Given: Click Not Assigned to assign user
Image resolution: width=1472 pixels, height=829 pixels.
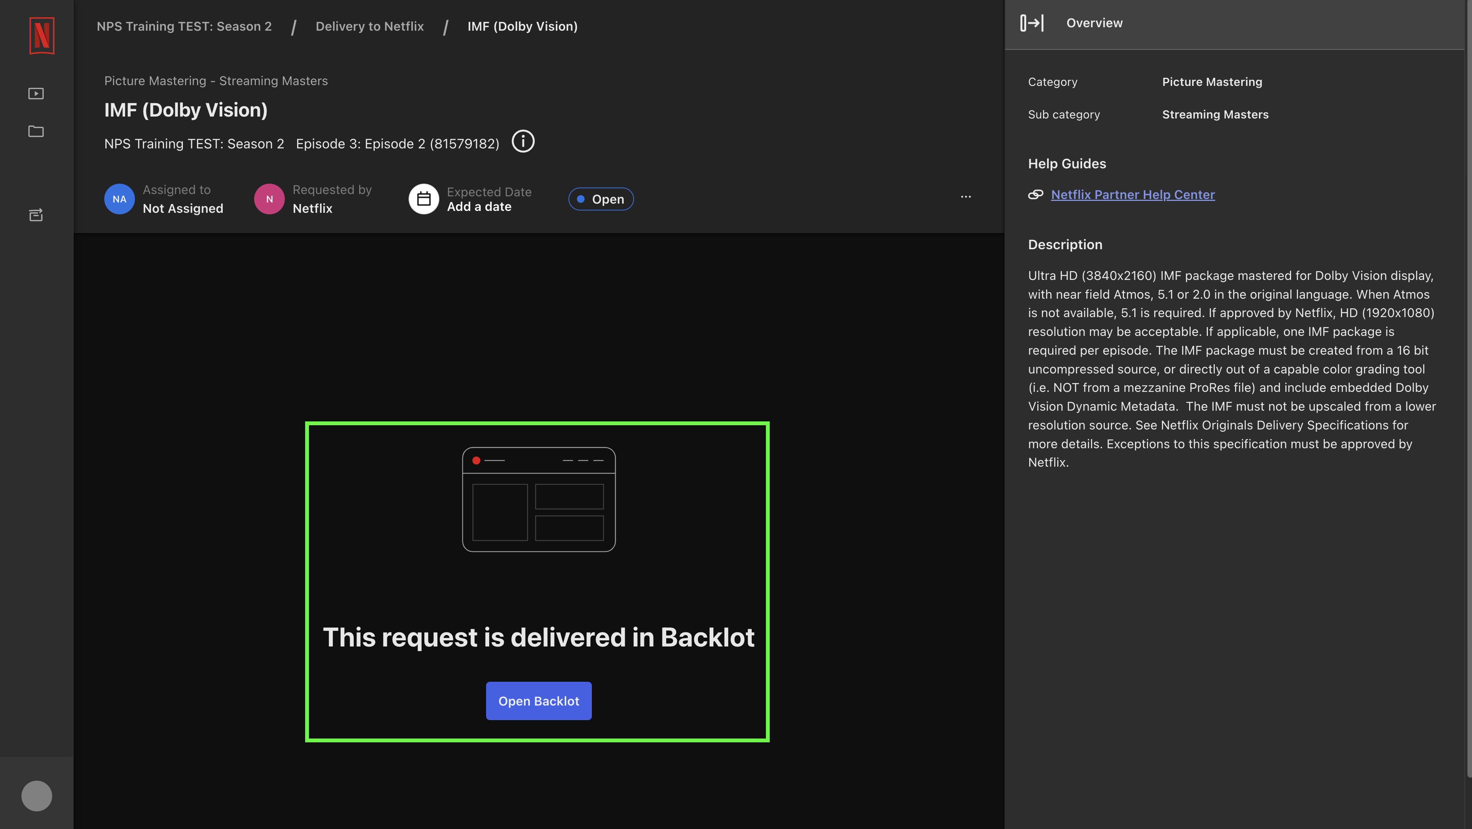Looking at the screenshot, I should pos(183,209).
